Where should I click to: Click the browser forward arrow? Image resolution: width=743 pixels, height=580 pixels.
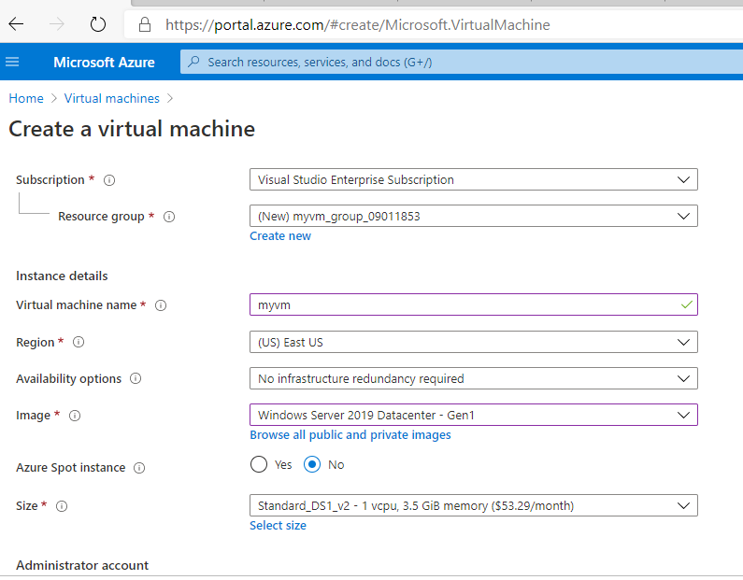pyautogui.click(x=57, y=24)
